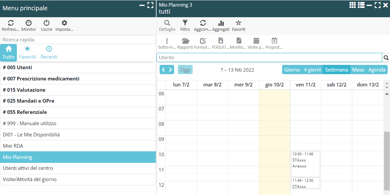Click the calendar vertical scrollbar thumb
The image size is (390, 195).
[387, 161]
